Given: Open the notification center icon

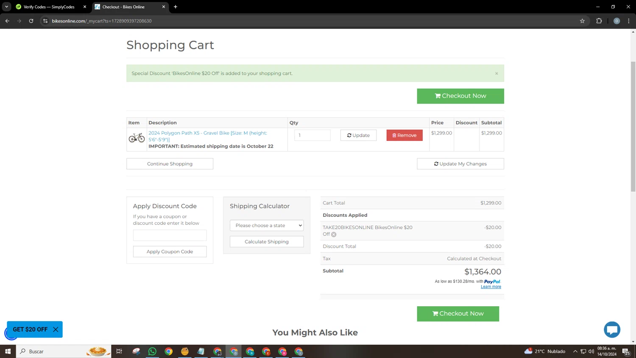Looking at the screenshot, I should coord(626,351).
